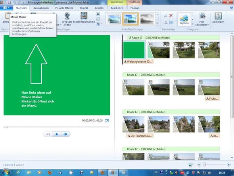Click the zoom in plus button
The image size is (234, 176).
coord(228,164)
